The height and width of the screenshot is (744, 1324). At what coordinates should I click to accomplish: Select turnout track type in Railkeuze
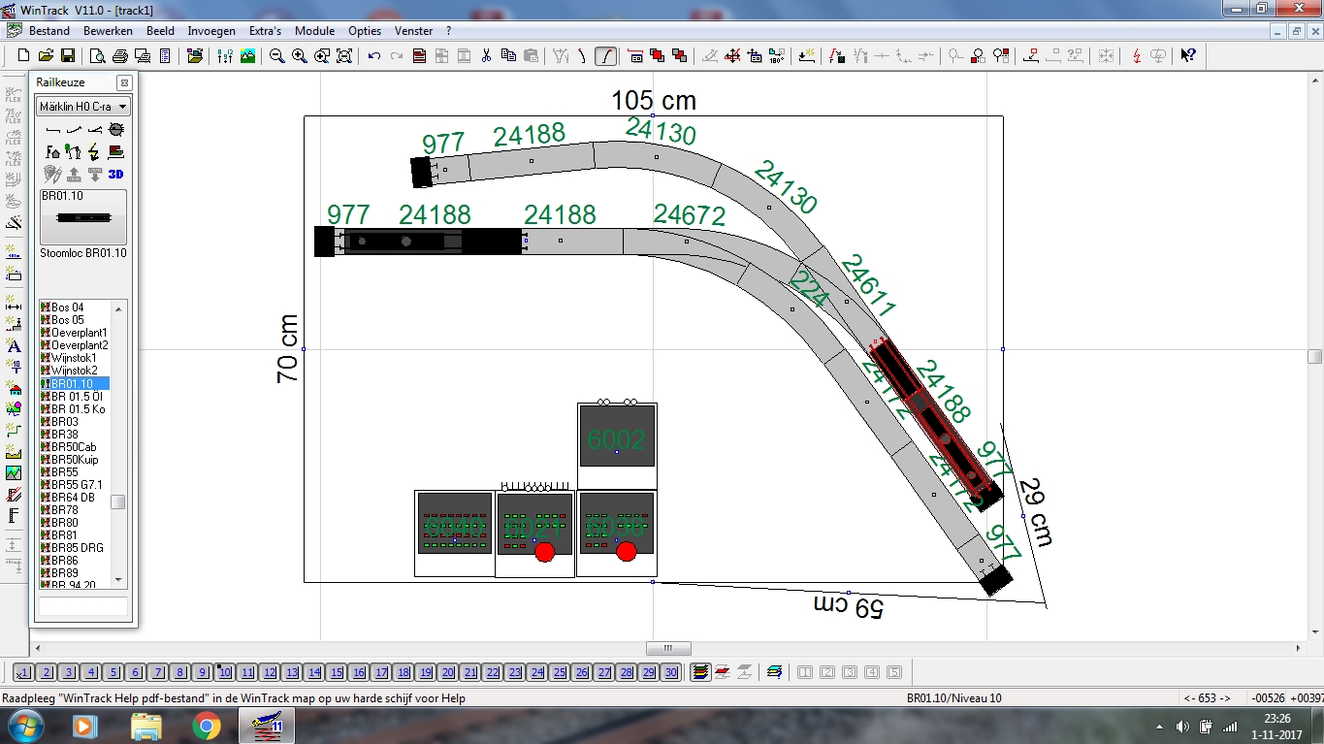coord(95,129)
